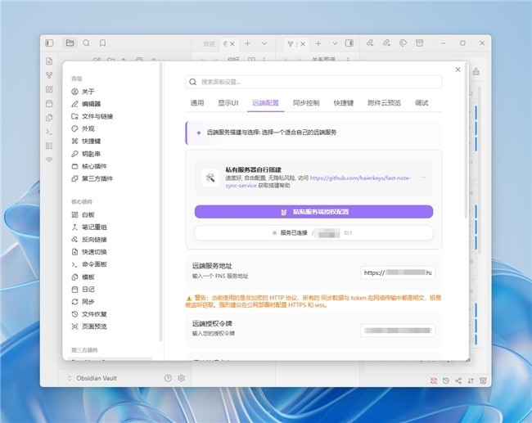Click the settings gear near vault name
Image resolution: width=532 pixels, height=423 pixels.
pyautogui.click(x=181, y=378)
